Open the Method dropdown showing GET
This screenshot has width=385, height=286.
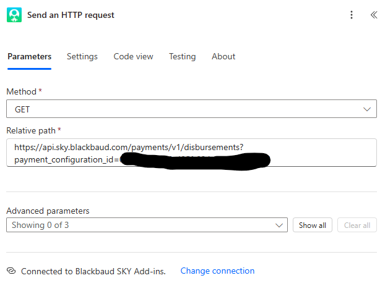tap(191, 109)
